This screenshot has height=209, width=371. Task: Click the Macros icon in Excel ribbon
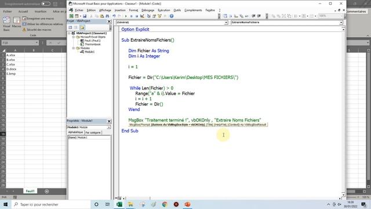17,23
